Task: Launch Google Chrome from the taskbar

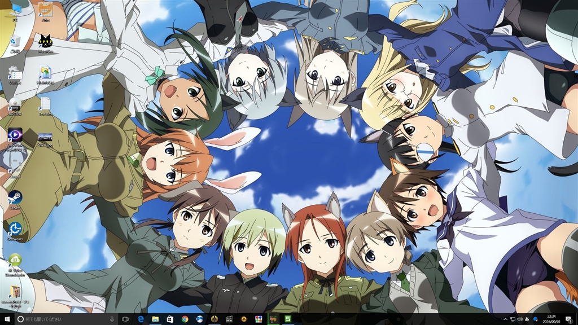Action: click(185, 319)
